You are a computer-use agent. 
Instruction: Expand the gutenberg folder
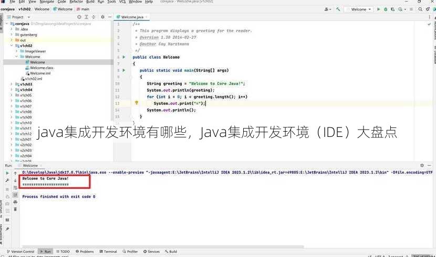coord(12,35)
